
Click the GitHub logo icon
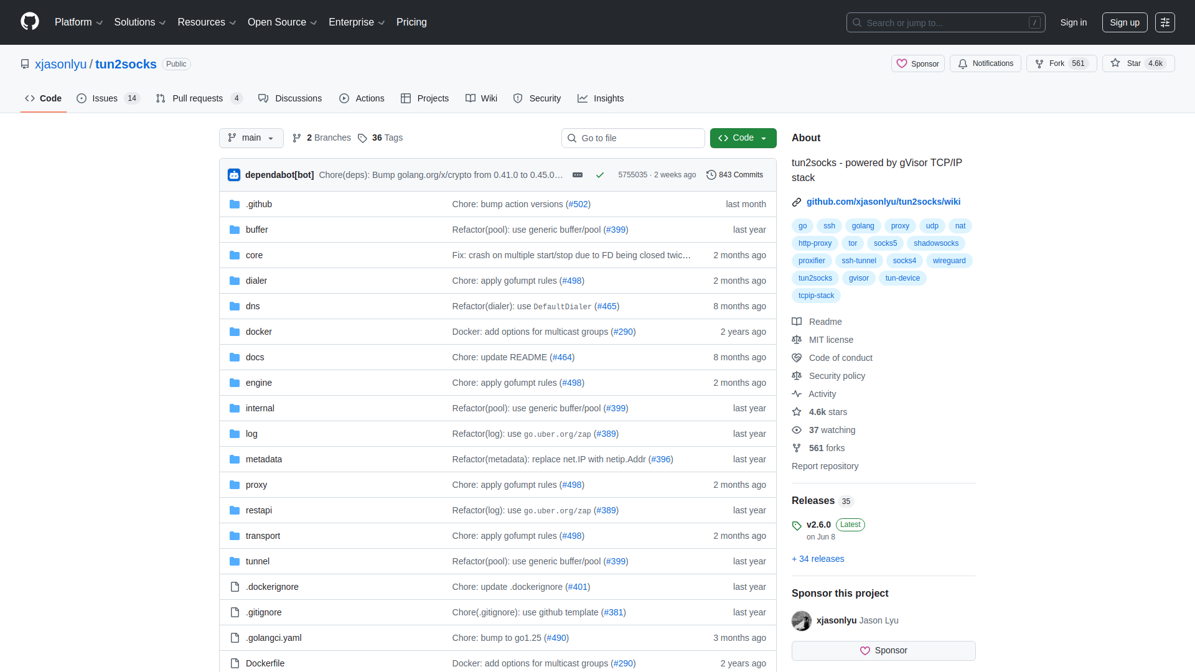pos(29,22)
